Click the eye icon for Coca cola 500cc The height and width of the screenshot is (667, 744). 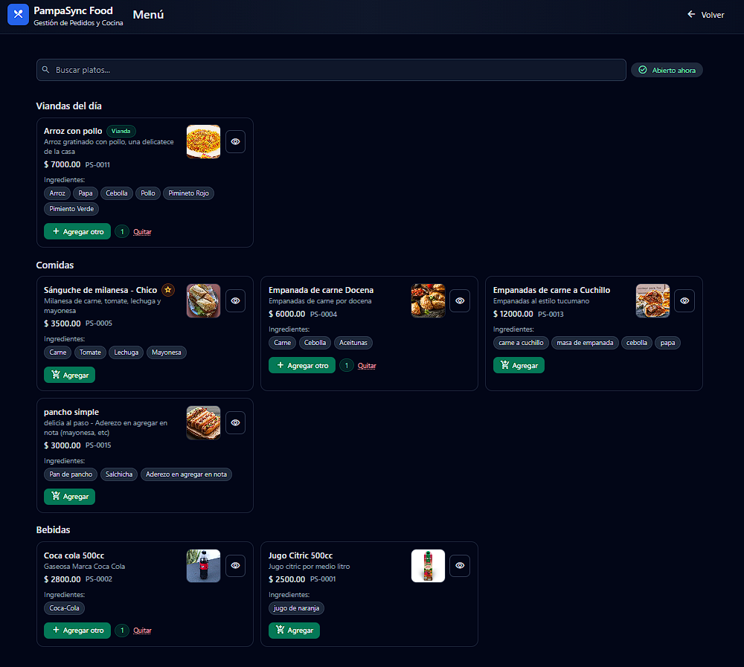(x=235, y=565)
